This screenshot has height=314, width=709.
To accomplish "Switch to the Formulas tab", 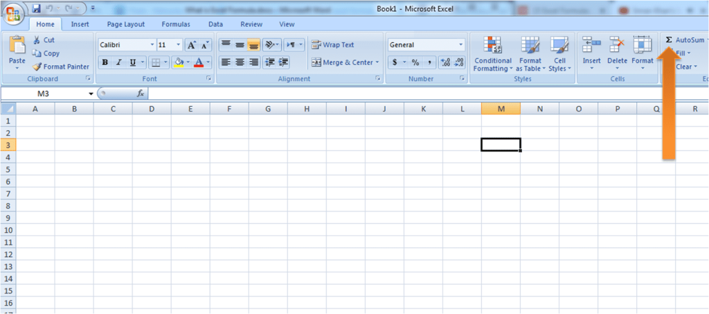I will [176, 24].
